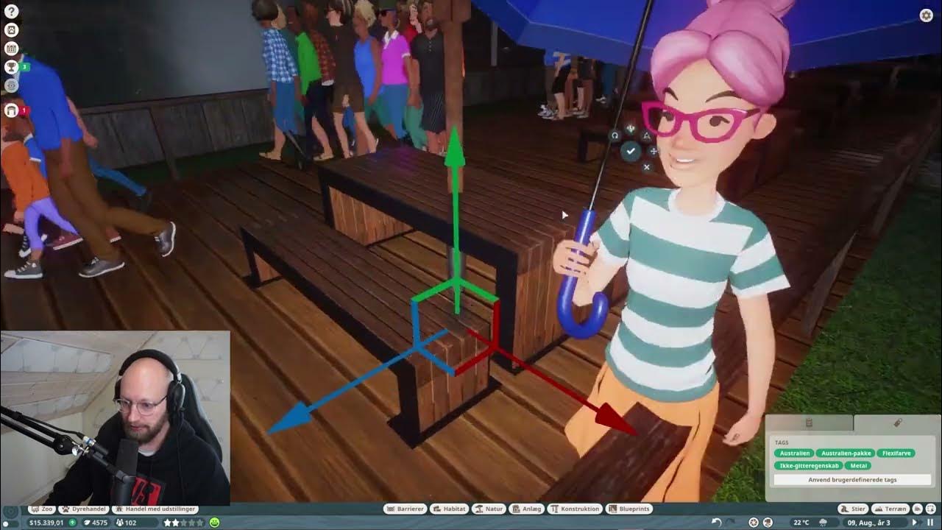Open the help question mark icon
This screenshot has height=530, width=942.
pos(11,12)
